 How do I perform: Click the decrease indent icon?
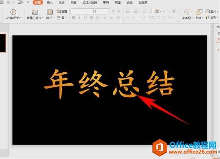(144, 11)
